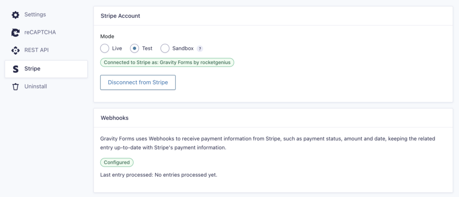Click the reCAPTCHA logo icon
Screen dimensions: 459x197
15,33
